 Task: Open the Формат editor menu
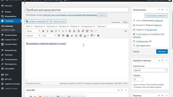(75, 26)
